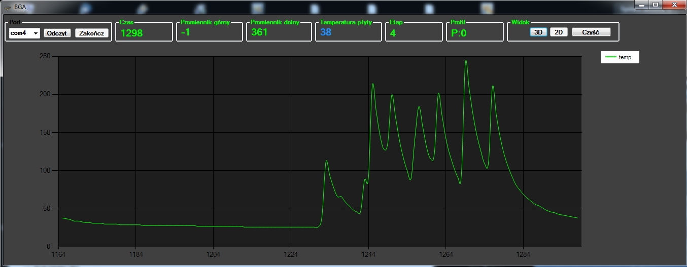Image resolution: width=687 pixels, height=267 pixels.
Task: Clear the chart with Czyść
Action: (x=591, y=32)
